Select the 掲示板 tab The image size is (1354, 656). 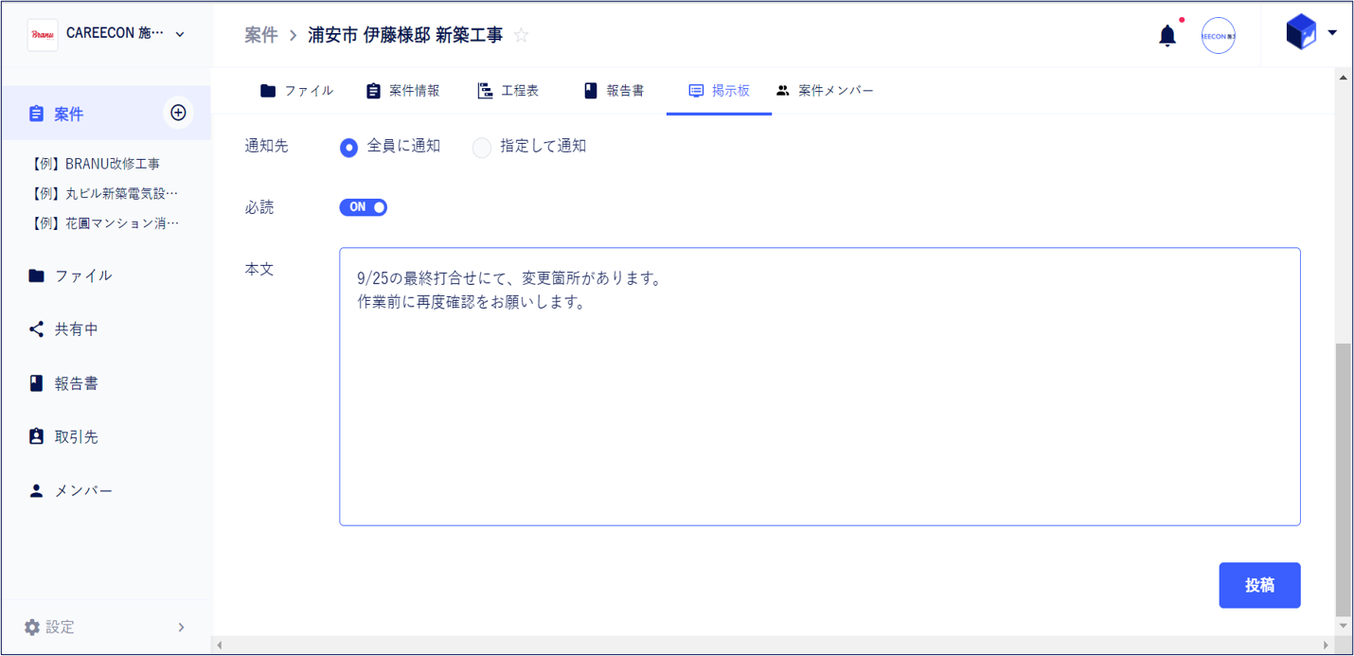click(720, 91)
